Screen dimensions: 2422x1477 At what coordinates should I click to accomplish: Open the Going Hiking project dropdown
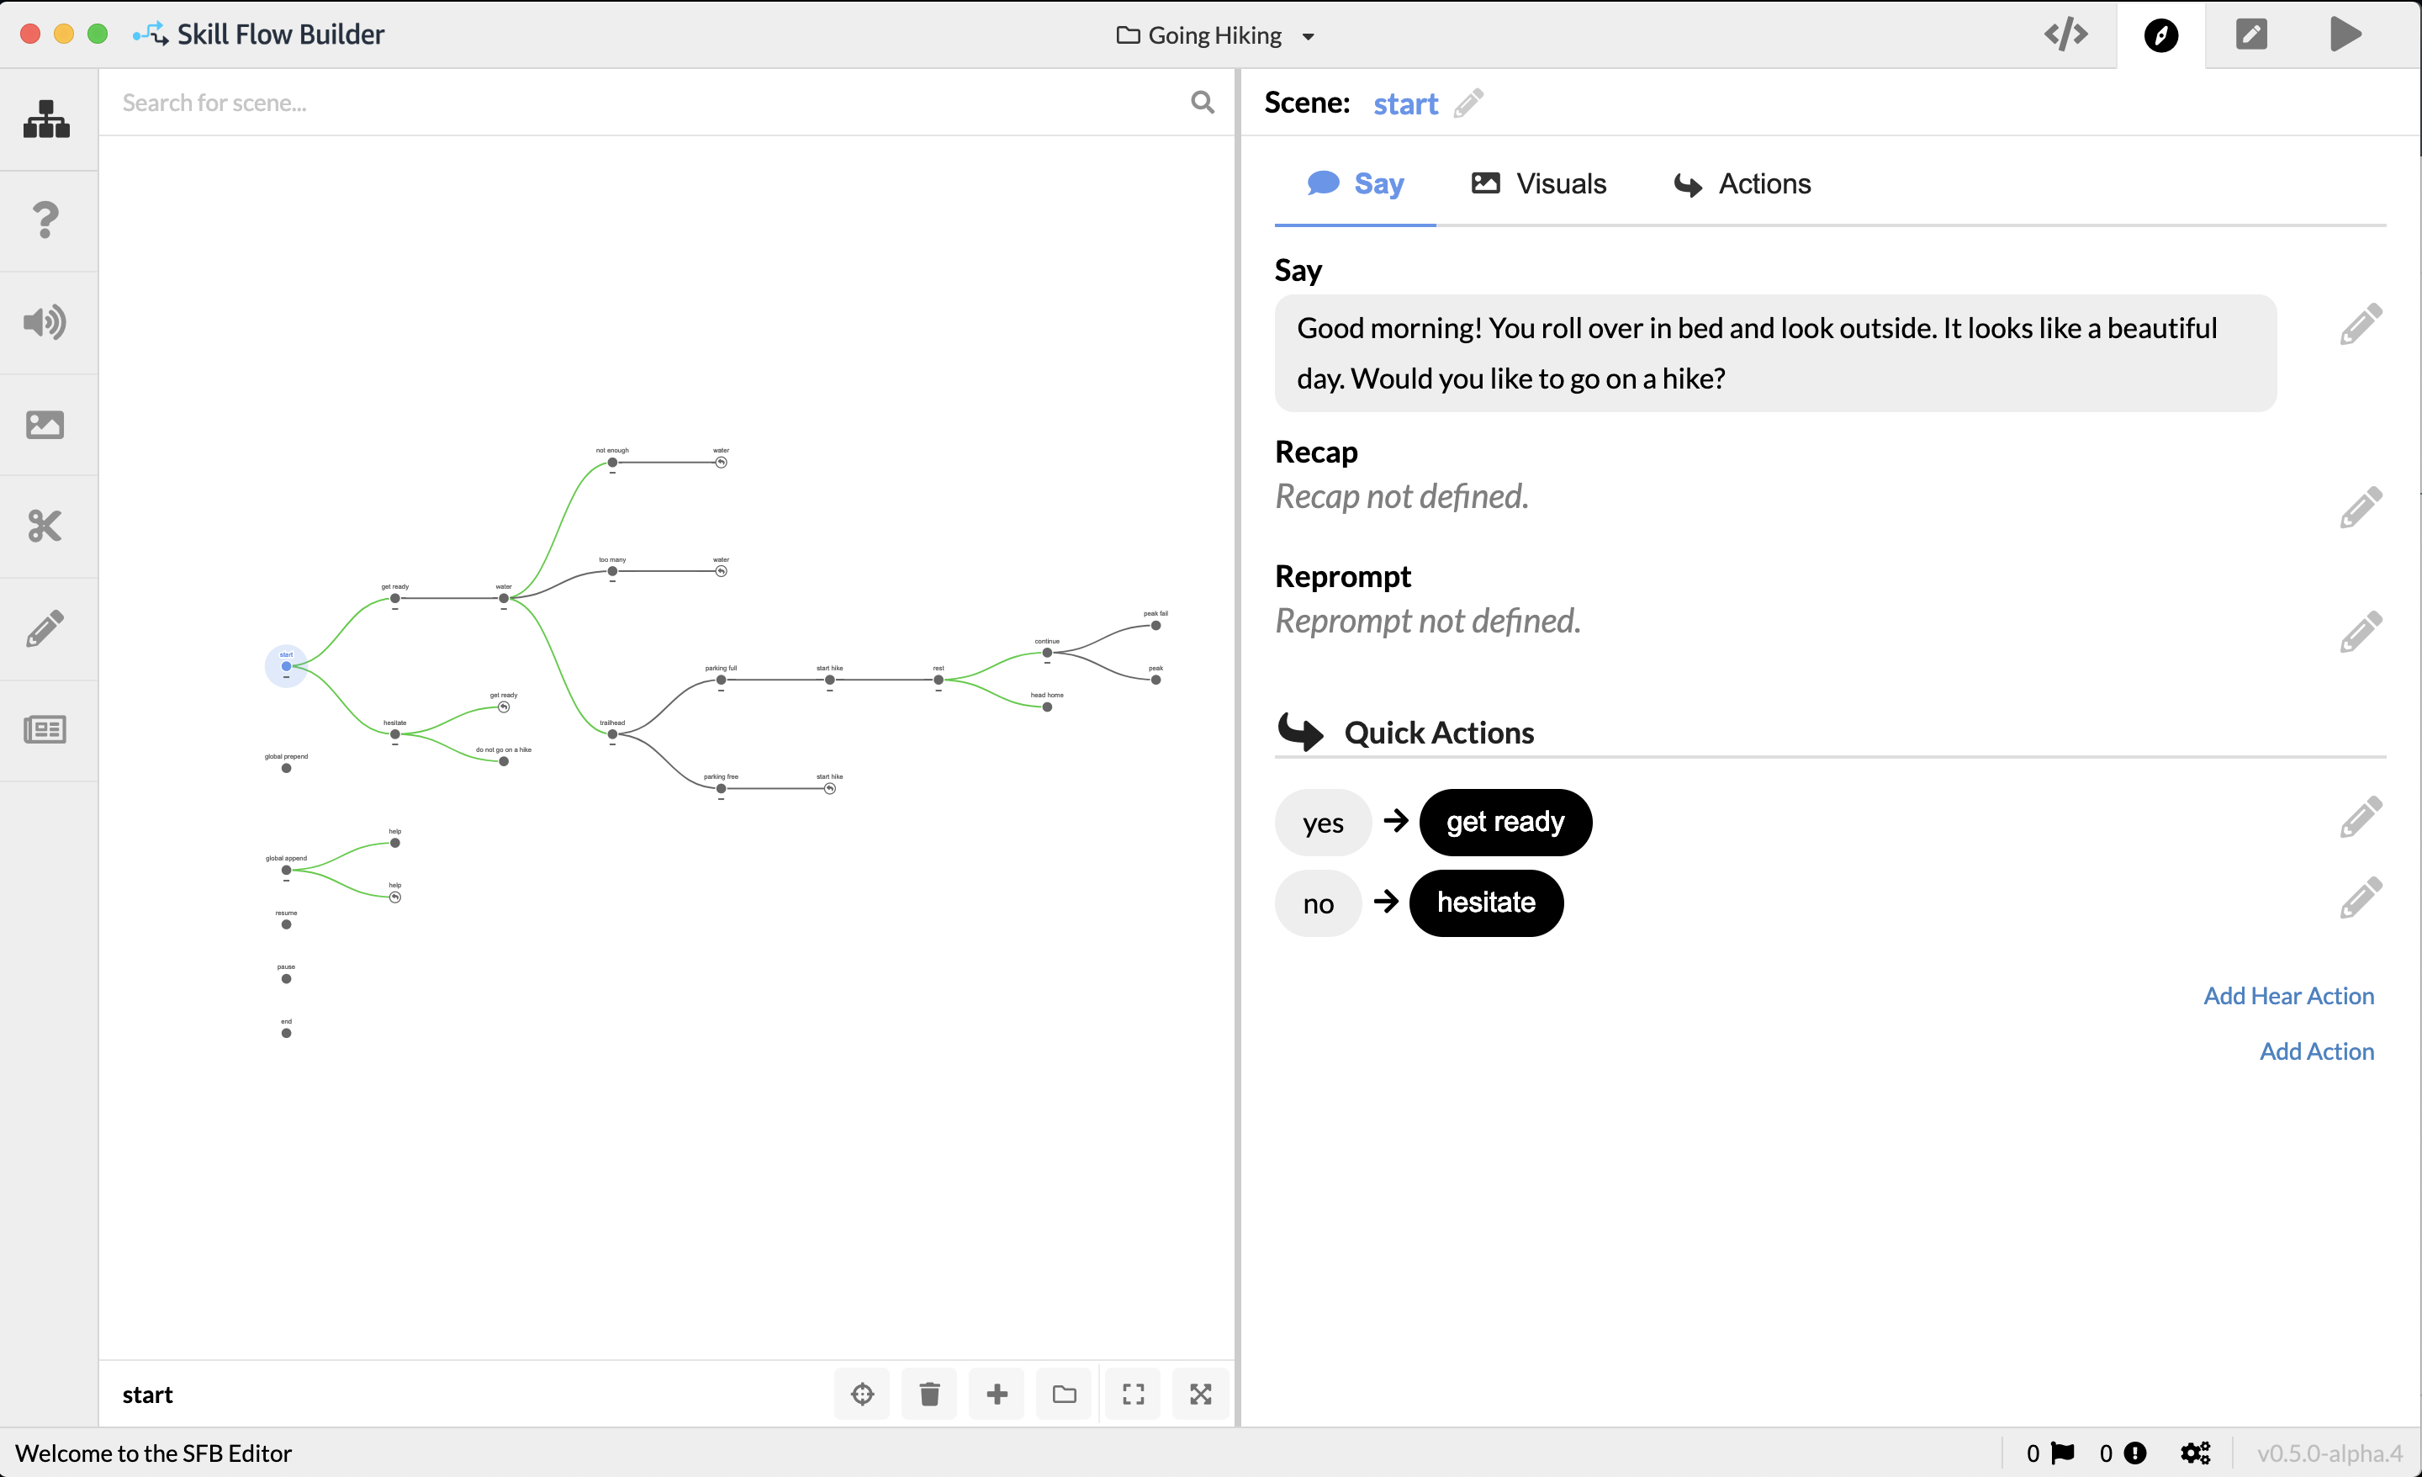pyautogui.click(x=1216, y=35)
